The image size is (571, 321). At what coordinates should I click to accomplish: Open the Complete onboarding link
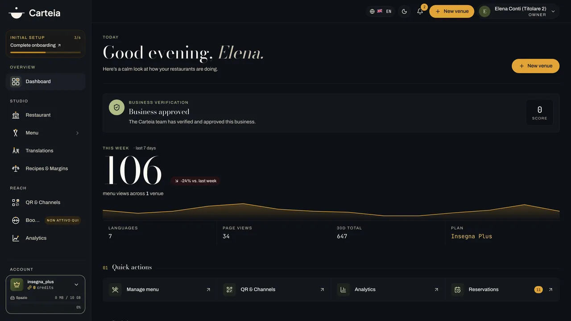(36, 45)
